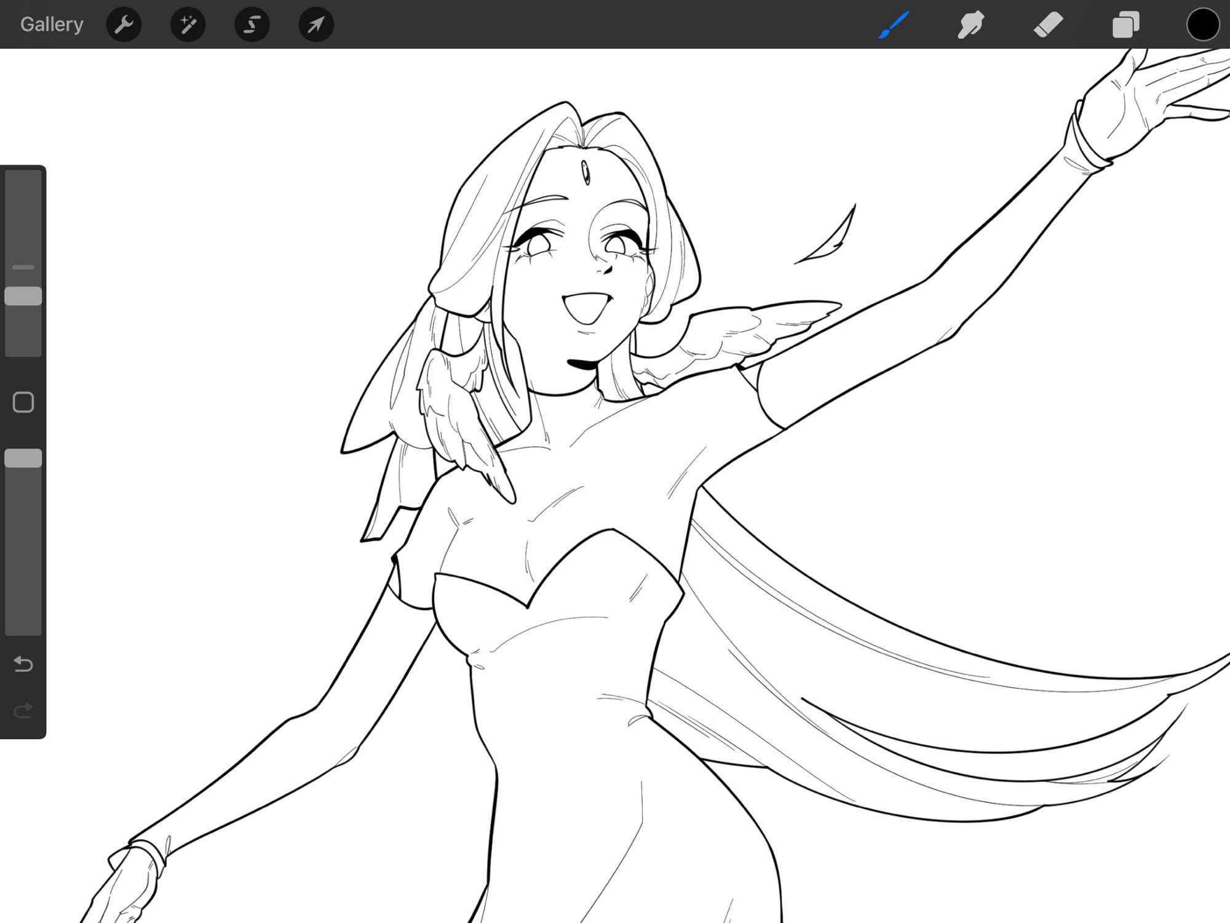The width and height of the screenshot is (1230, 923).
Task: Activate the Selection tool
Action: click(252, 25)
